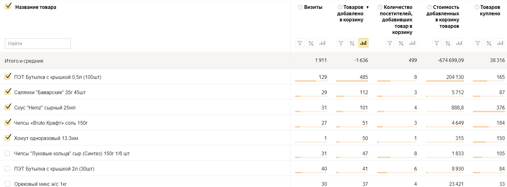
Task: Toggle percent view for Визиты column
Action: click(311, 43)
